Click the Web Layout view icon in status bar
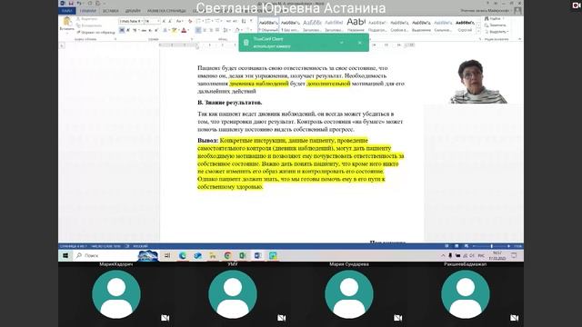Image resolution: width=582 pixels, height=327 pixels. (467, 246)
